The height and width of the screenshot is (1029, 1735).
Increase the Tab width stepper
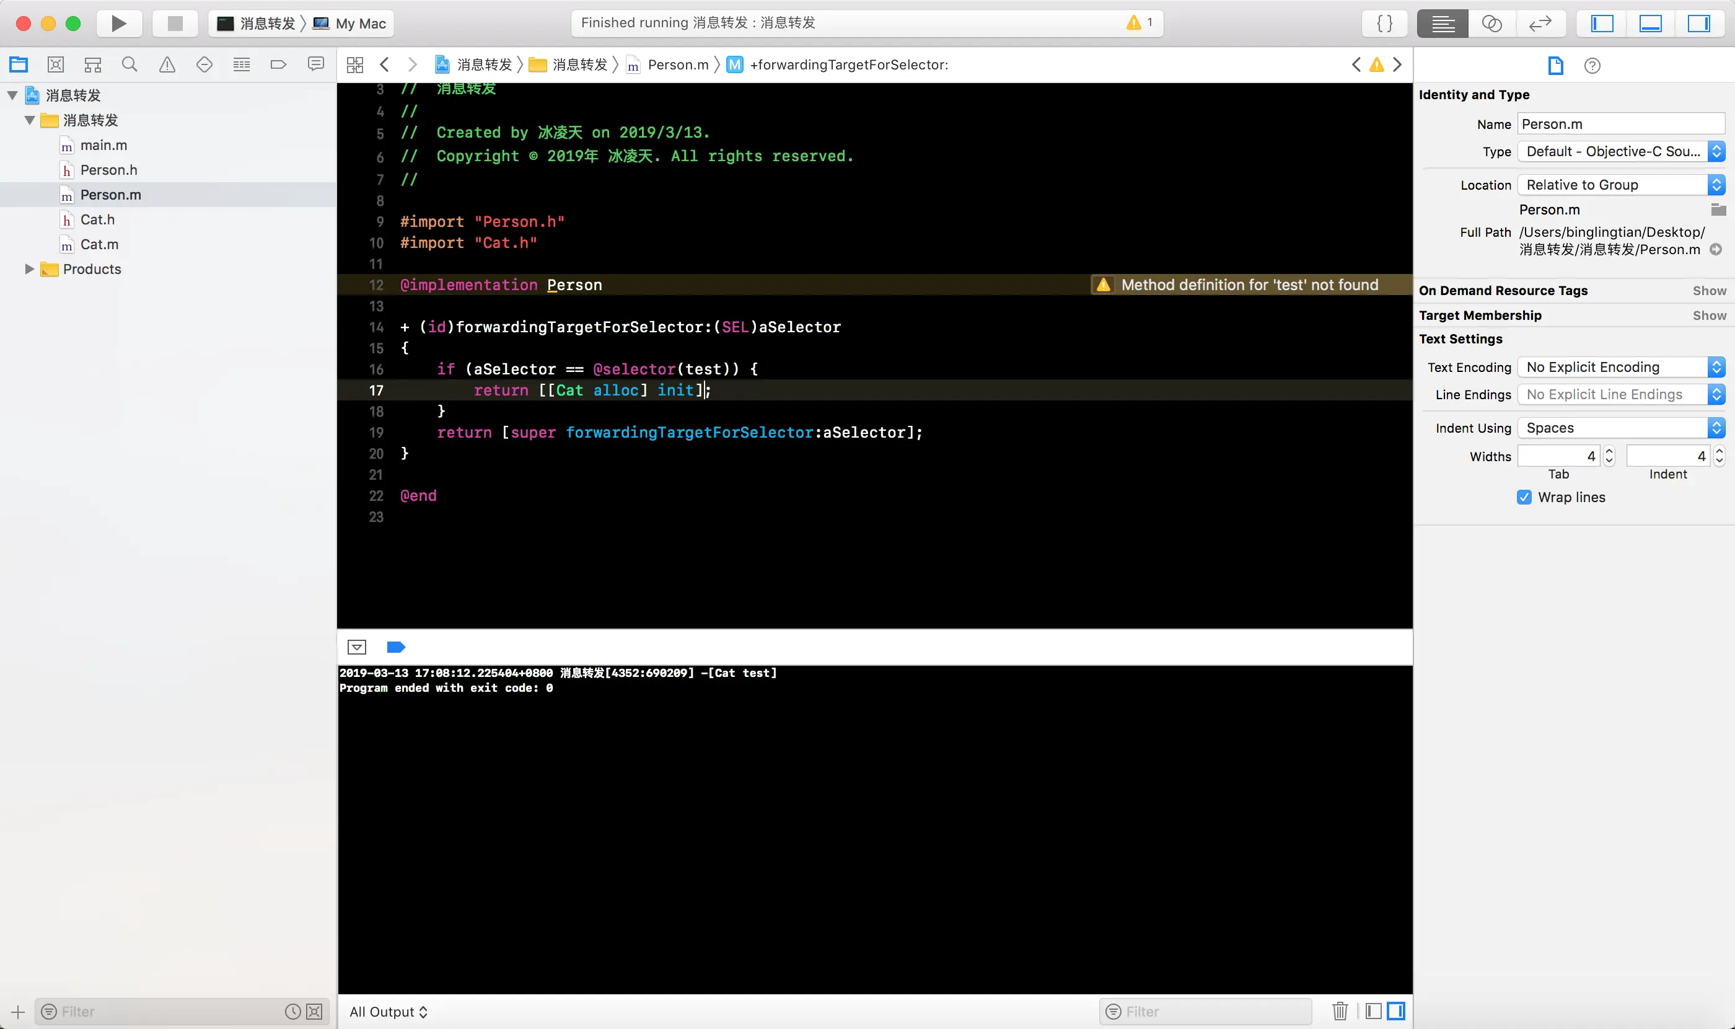(x=1610, y=451)
